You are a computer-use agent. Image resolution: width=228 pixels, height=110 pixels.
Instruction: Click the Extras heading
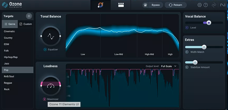tap(189, 40)
